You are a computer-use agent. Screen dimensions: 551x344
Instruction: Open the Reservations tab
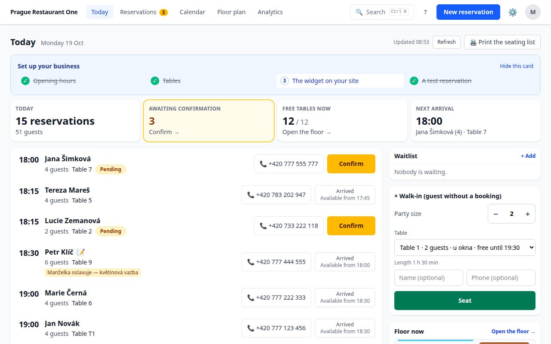pyautogui.click(x=144, y=12)
